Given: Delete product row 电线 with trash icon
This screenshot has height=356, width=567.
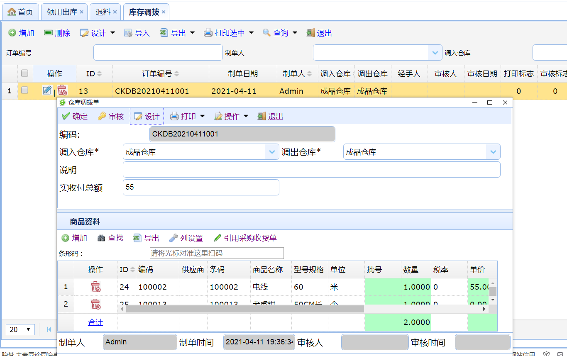Looking at the screenshot, I should pyautogui.click(x=95, y=287).
